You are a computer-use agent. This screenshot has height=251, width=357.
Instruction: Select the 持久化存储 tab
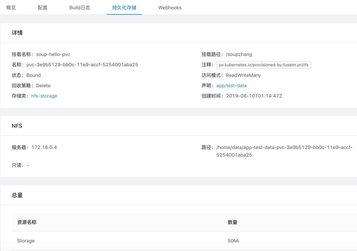pyautogui.click(x=124, y=8)
